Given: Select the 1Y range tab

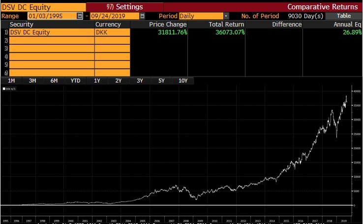Looking at the screenshot, I should [97, 81].
